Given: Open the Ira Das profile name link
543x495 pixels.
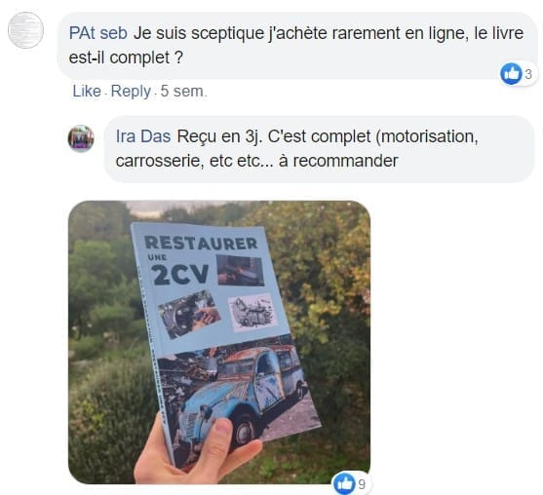Looking at the screenshot, I should pos(143,136).
